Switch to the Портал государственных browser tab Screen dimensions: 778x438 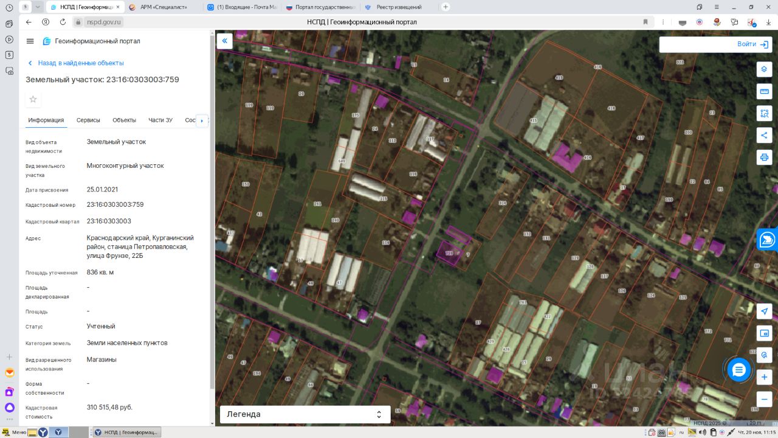320,7
